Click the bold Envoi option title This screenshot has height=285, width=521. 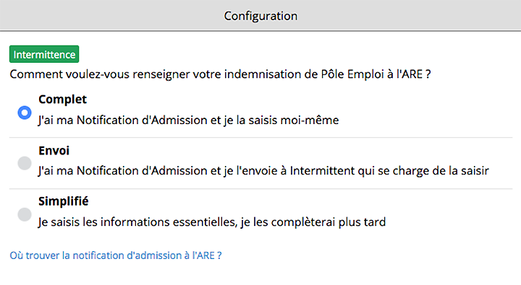click(54, 151)
